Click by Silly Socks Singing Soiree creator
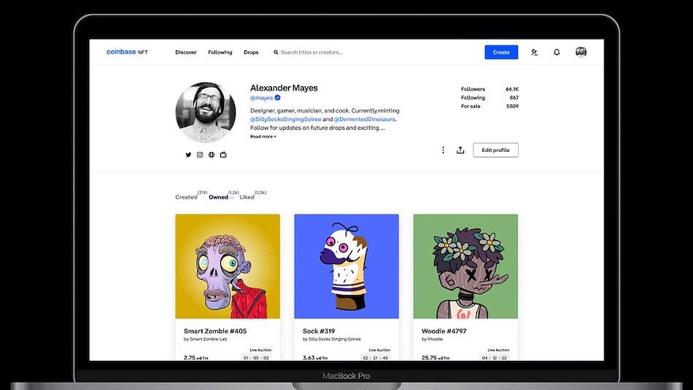The image size is (693, 390). [x=331, y=339]
